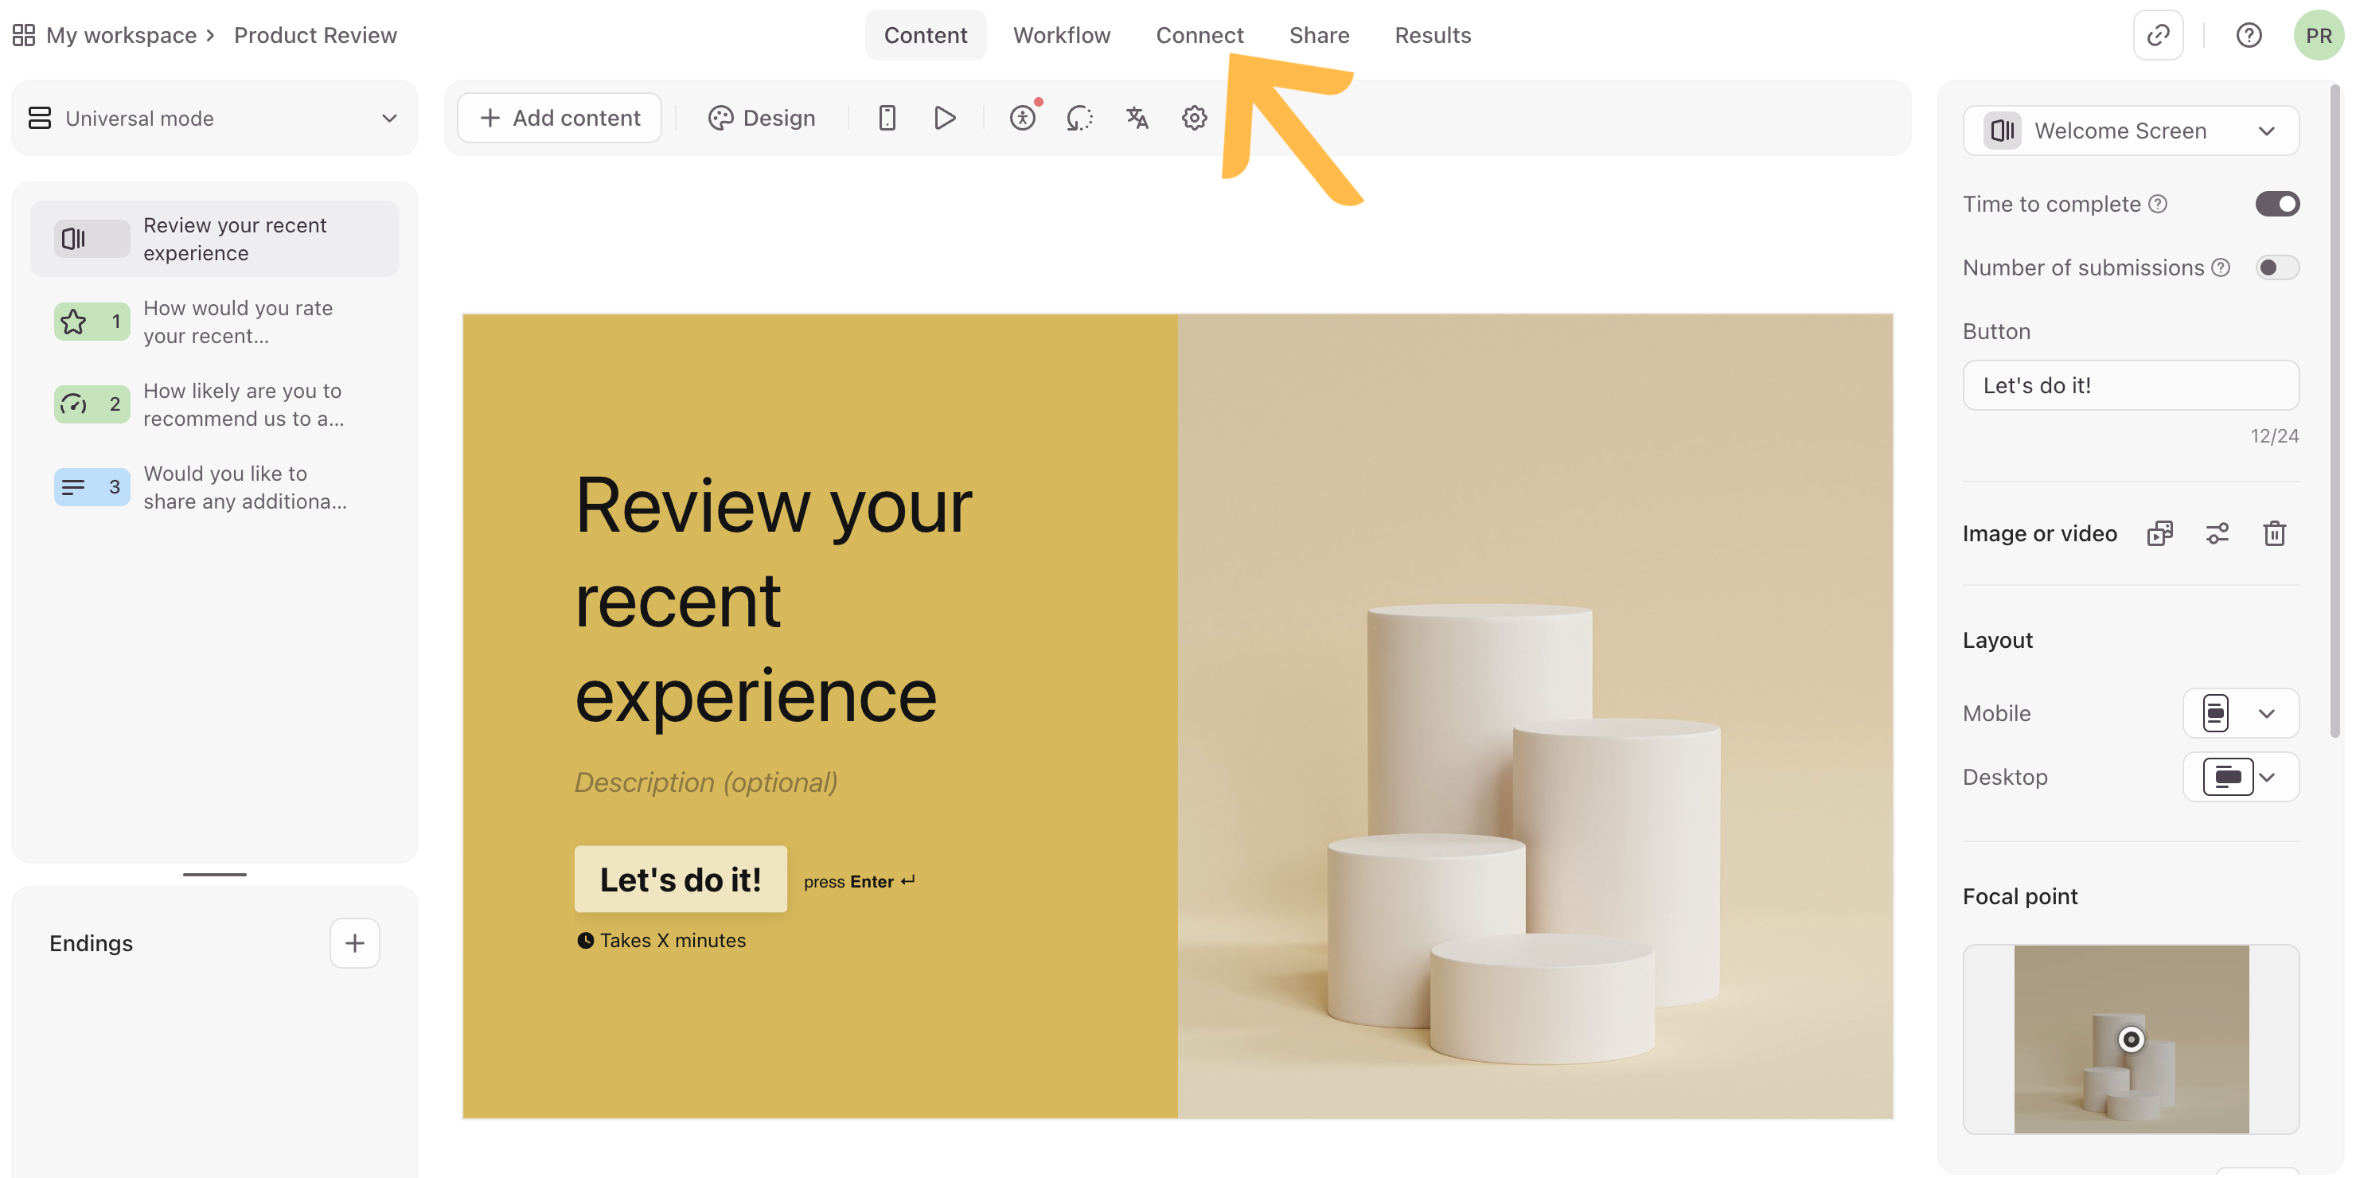Switch to the Content tab
The width and height of the screenshot is (2356, 1178).
coord(925,35)
